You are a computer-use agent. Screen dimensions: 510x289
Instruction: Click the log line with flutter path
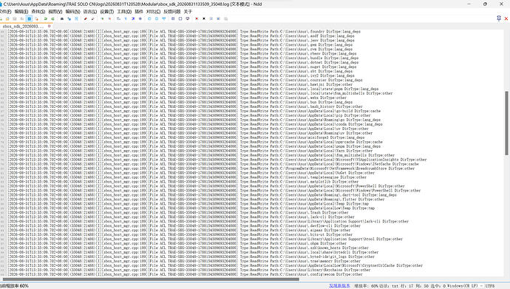point(196,200)
